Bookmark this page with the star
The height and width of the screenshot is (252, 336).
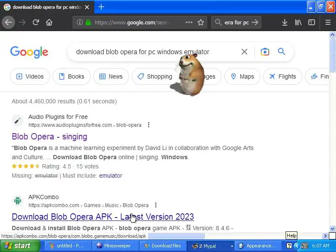[x=201, y=22]
